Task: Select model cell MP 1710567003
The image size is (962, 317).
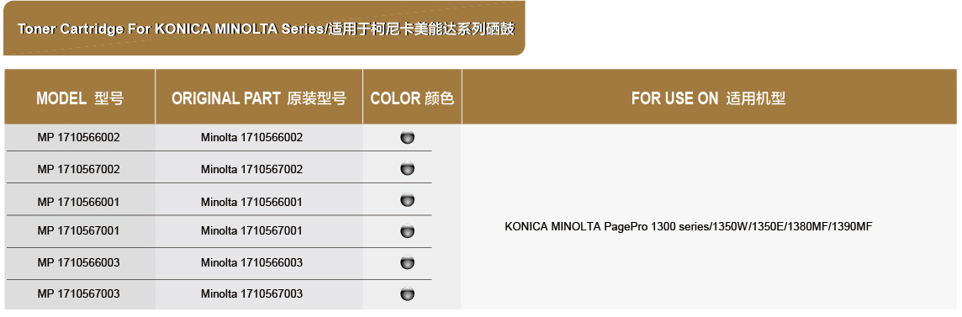Action: [x=78, y=293]
